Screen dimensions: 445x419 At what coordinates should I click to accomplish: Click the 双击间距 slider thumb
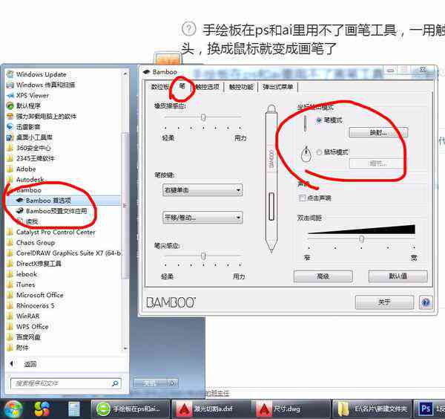[x=362, y=238]
